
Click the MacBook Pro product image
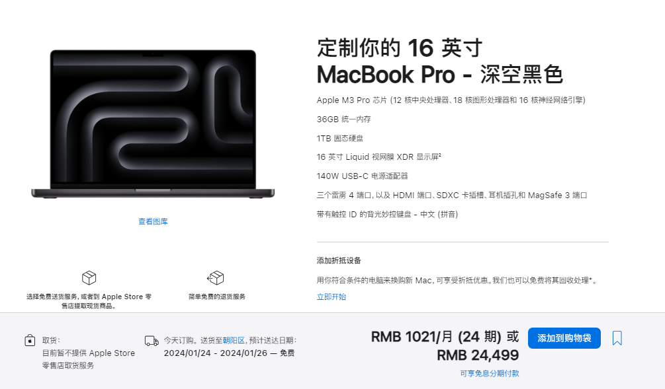[153, 124]
